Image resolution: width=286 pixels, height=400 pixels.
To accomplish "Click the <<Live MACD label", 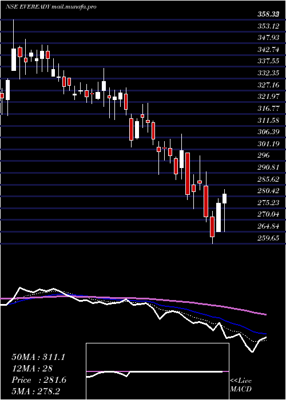I will click(241, 385).
